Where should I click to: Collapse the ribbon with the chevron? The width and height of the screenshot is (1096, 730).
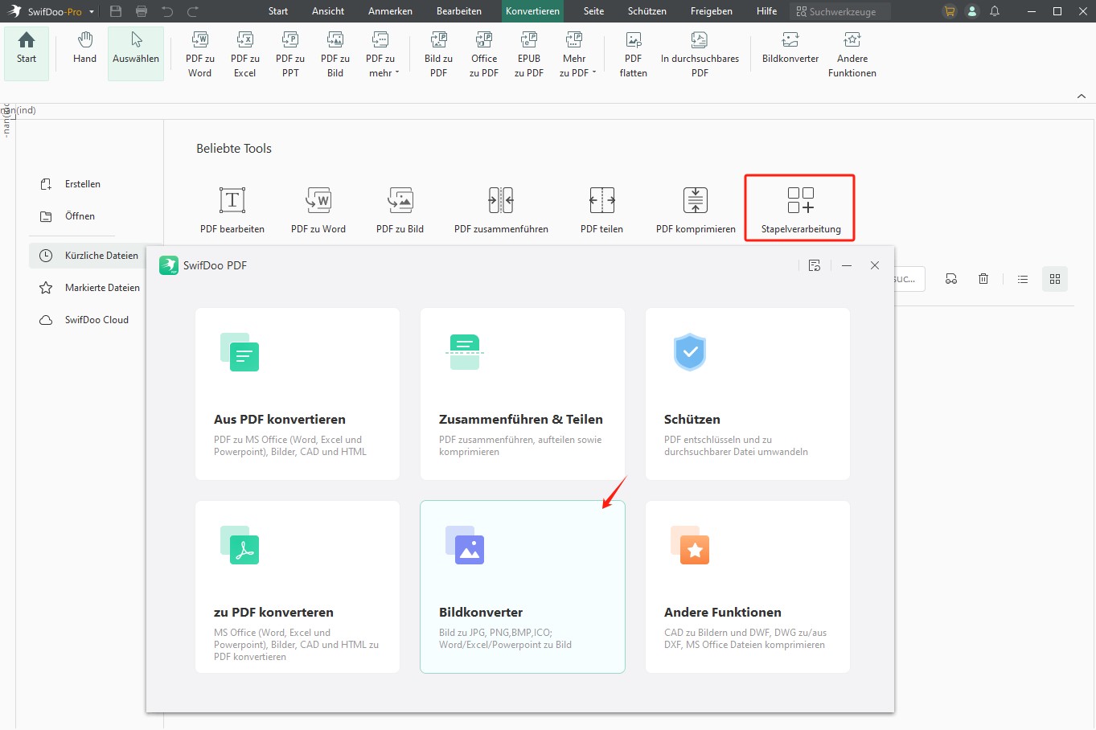click(x=1082, y=96)
